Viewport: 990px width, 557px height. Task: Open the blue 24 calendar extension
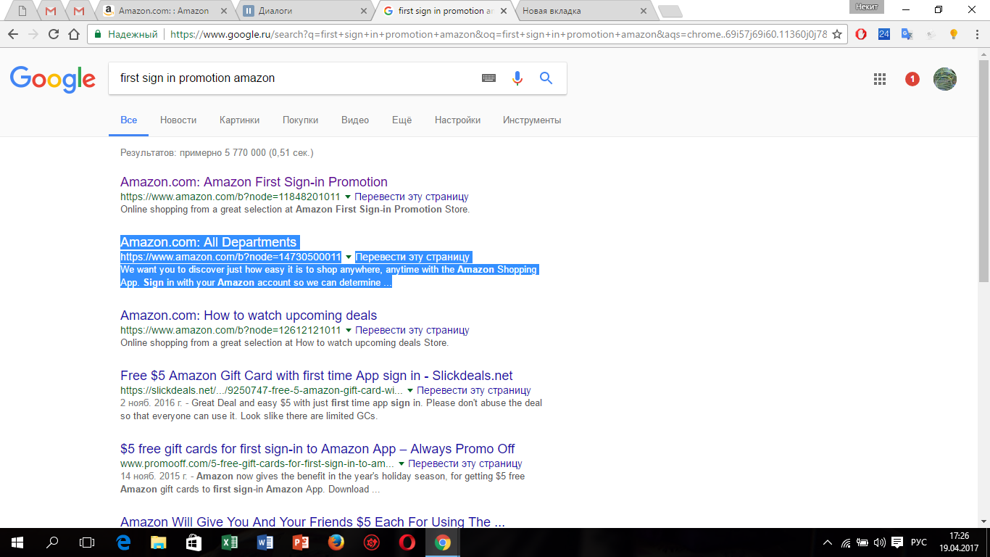884,34
